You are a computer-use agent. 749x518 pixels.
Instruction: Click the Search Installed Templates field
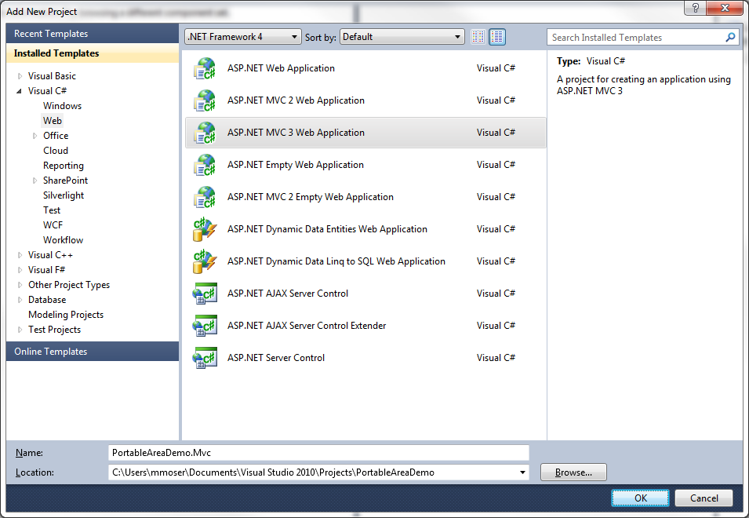(x=642, y=37)
